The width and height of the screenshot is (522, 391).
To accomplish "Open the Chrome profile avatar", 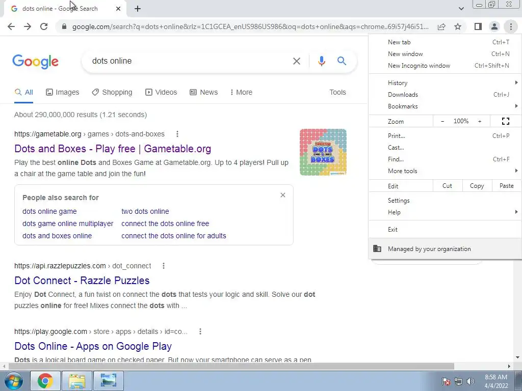I will click(494, 26).
